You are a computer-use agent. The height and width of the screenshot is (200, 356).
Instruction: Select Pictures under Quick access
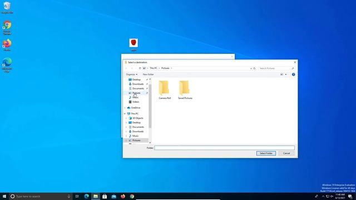click(136, 93)
